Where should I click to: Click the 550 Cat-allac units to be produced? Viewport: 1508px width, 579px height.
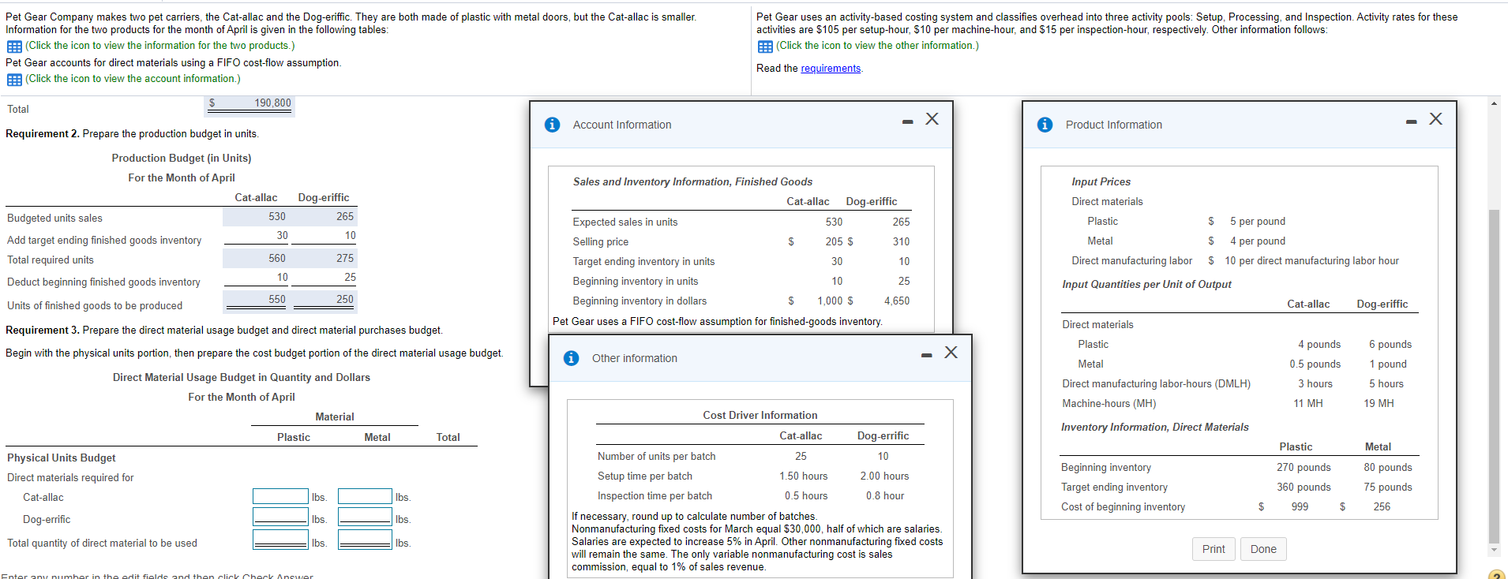[x=277, y=300]
